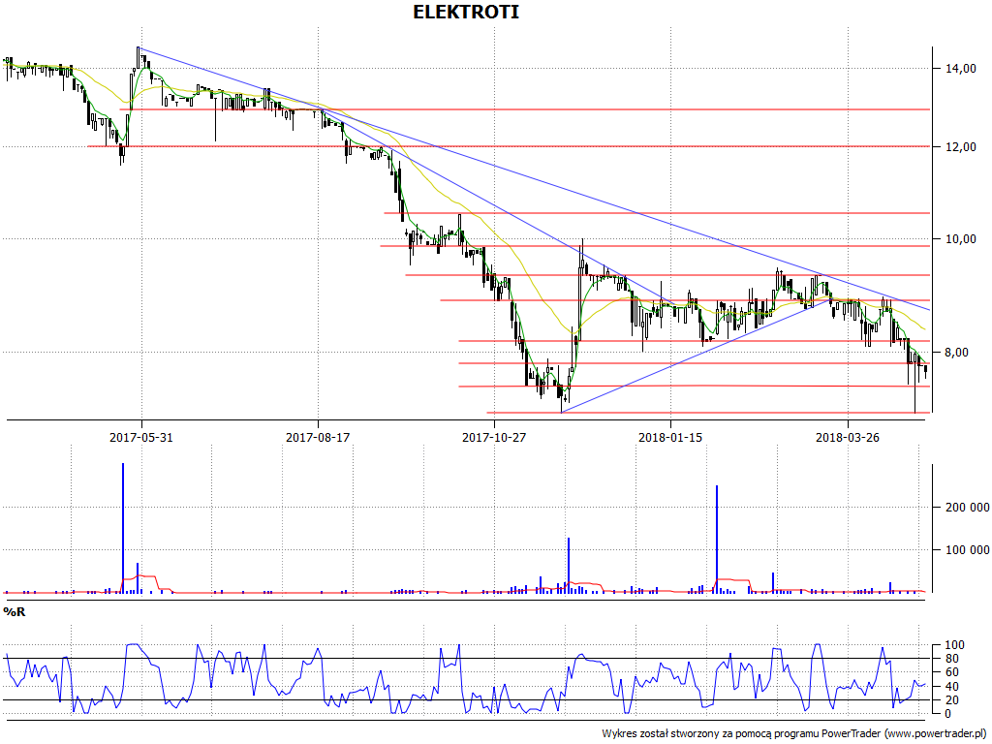The width and height of the screenshot is (992, 744).
Task: Select the 8,00 price axis label
Action: pos(956,353)
